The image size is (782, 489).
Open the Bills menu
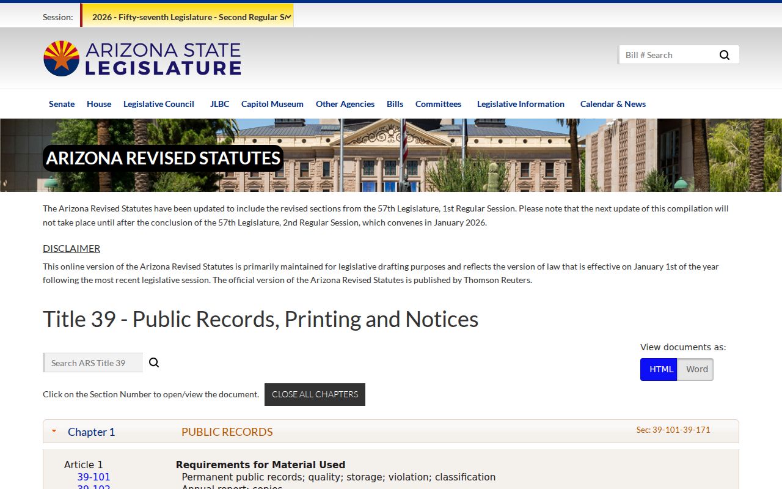[395, 104]
